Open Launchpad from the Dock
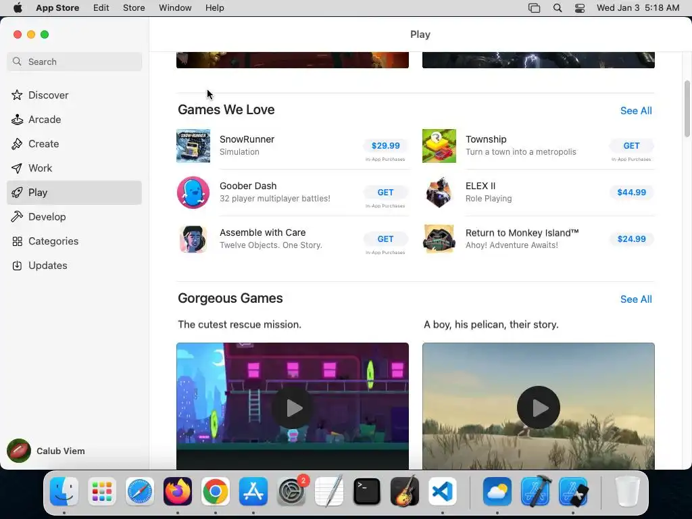The height and width of the screenshot is (519, 692). tap(102, 491)
